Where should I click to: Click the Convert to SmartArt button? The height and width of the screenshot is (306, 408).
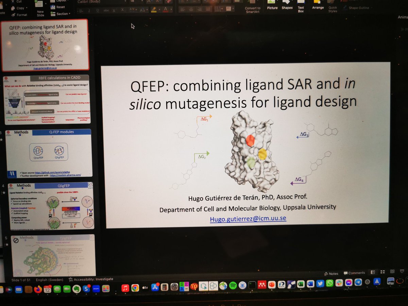point(252,7)
